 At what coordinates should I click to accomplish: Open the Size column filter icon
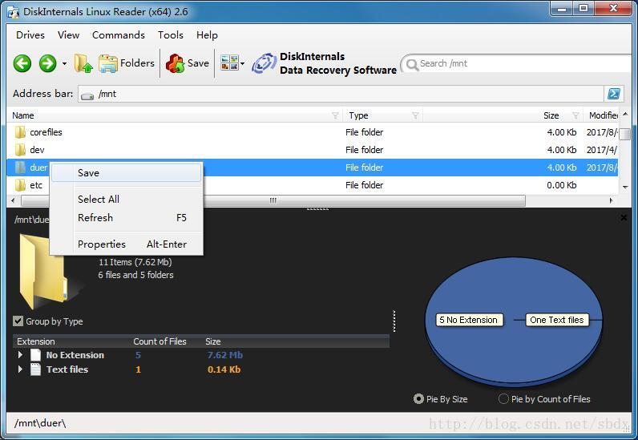coord(575,115)
